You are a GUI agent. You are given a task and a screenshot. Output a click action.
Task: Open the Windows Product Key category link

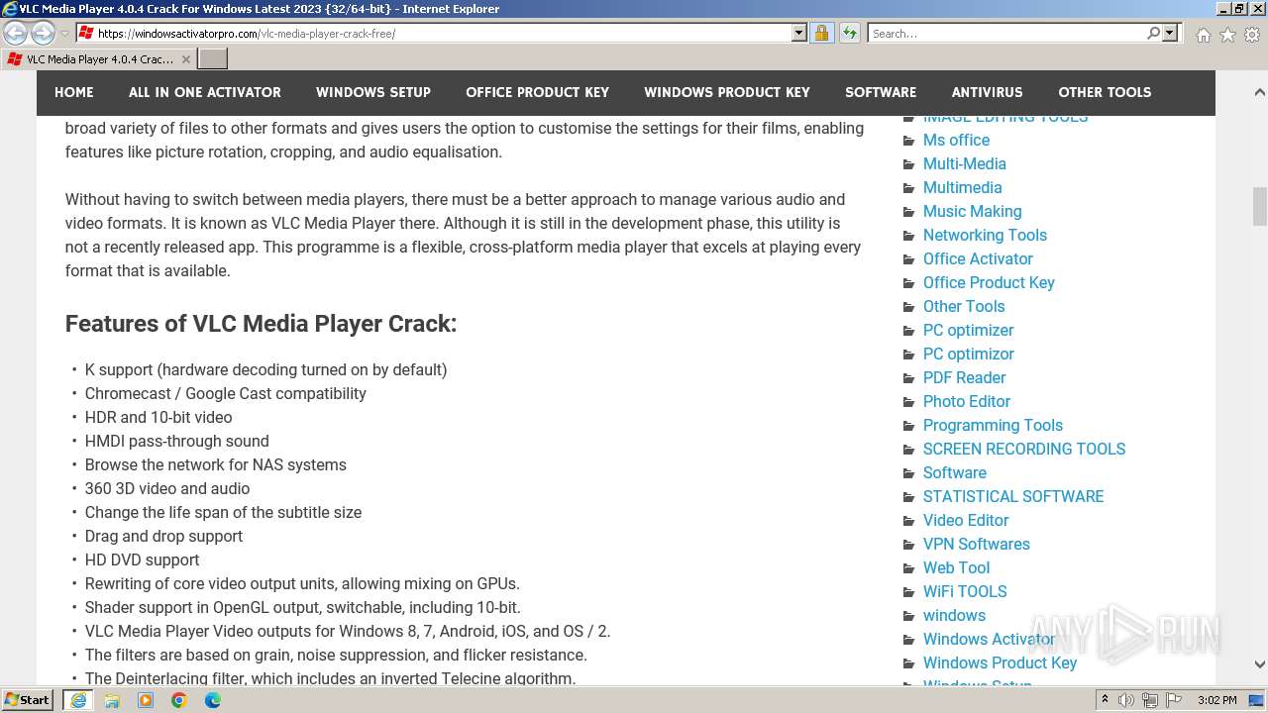pyautogui.click(x=1000, y=663)
